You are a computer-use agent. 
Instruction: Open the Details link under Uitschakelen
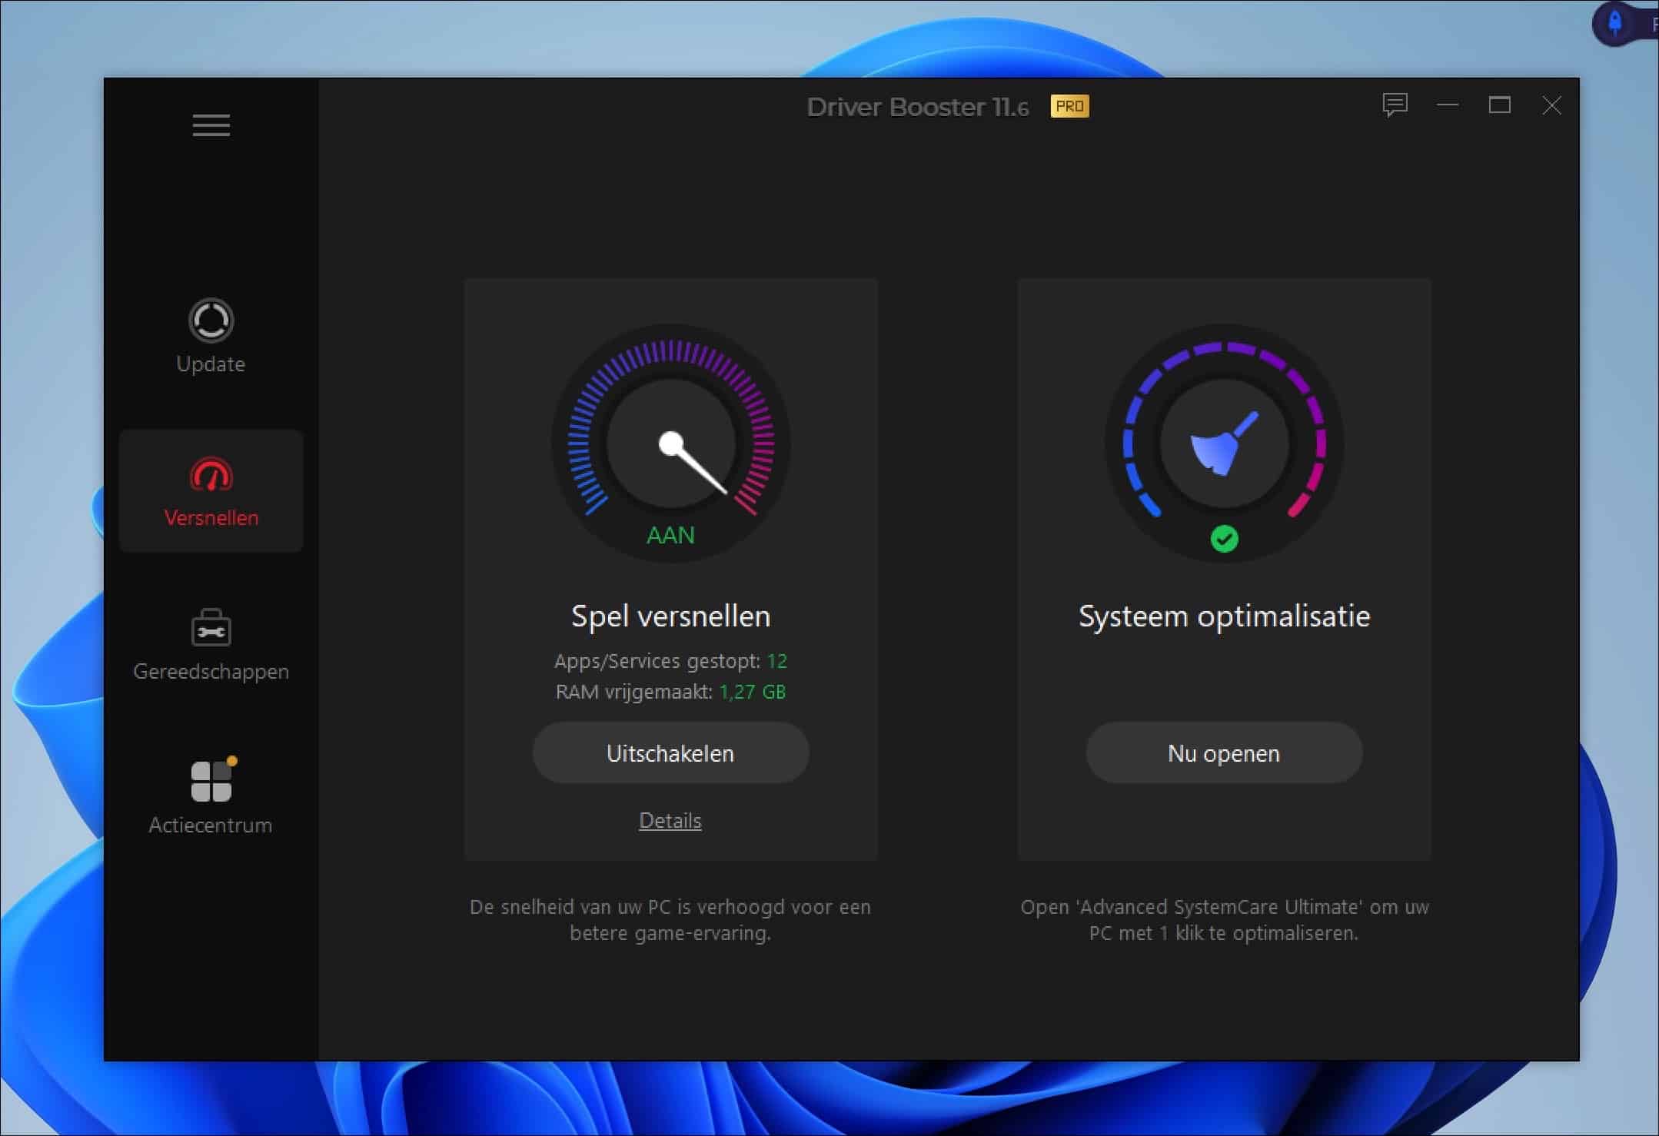tap(670, 820)
